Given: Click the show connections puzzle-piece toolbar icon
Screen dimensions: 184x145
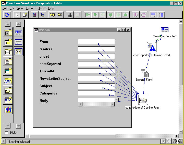Looking at the screenshot, I should tap(52, 15).
